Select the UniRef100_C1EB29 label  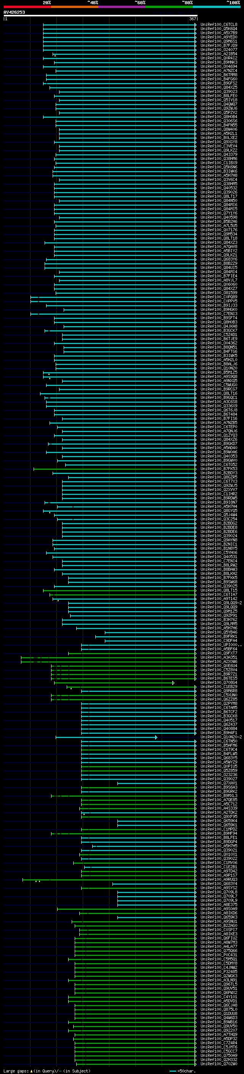coord(219,687)
